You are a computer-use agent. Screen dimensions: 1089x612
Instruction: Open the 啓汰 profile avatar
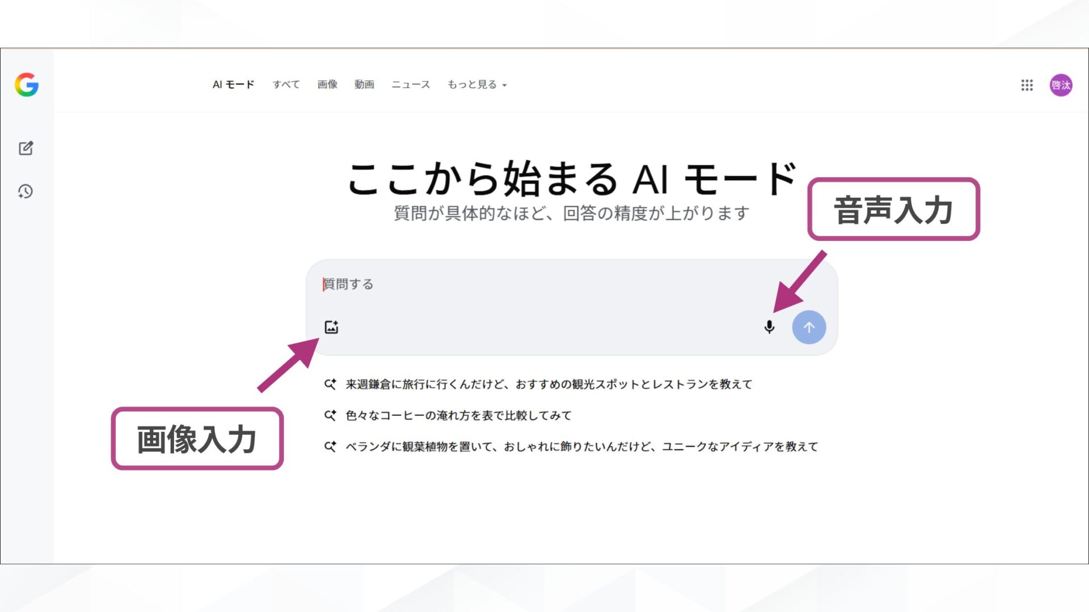pyautogui.click(x=1061, y=85)
